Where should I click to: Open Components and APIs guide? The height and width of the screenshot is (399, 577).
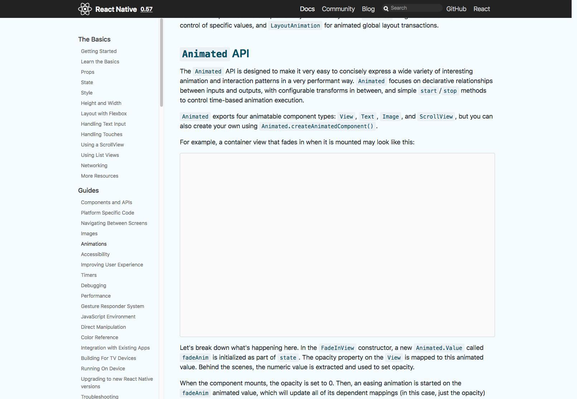pyautogui.click(x=106, y=202)
